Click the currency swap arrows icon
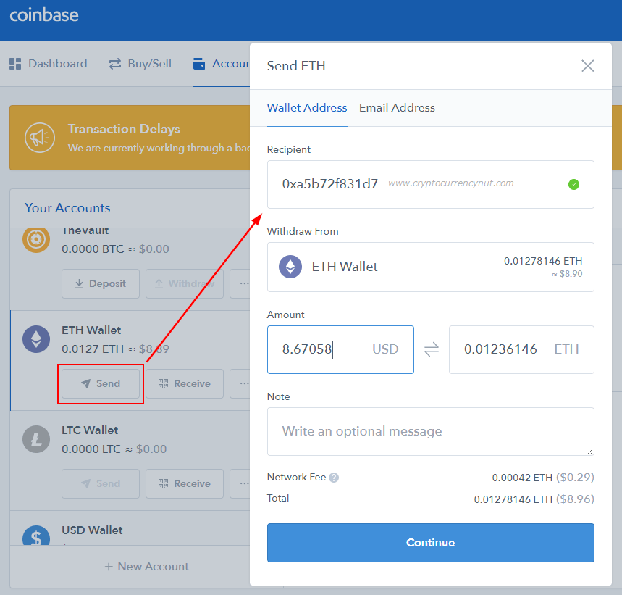The width and height of the screenshot is (622, 595). click(x=431, y=349)
